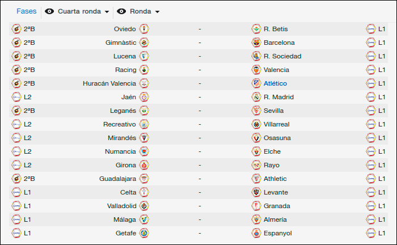Click the Getafe team badge icon
This screenshot has width=397, height=245.
pyautogui.click(x=144, y=233)
